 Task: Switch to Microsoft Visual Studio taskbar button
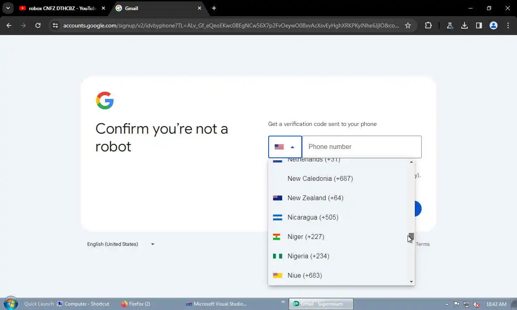tap(216, 304)
